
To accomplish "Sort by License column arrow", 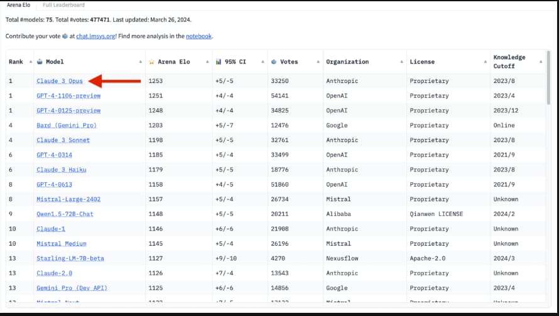I will coord(486,62).
